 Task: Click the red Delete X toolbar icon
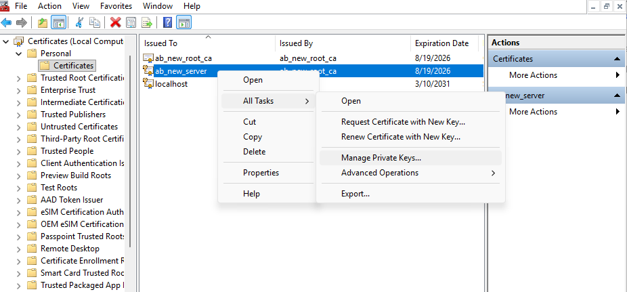tap(116, 22)
